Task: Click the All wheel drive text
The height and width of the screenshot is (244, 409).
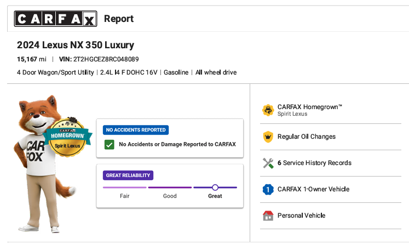Action: coord(216,72)
